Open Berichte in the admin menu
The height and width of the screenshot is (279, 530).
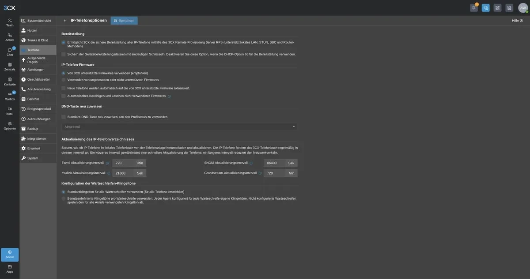tap(38, 99)
